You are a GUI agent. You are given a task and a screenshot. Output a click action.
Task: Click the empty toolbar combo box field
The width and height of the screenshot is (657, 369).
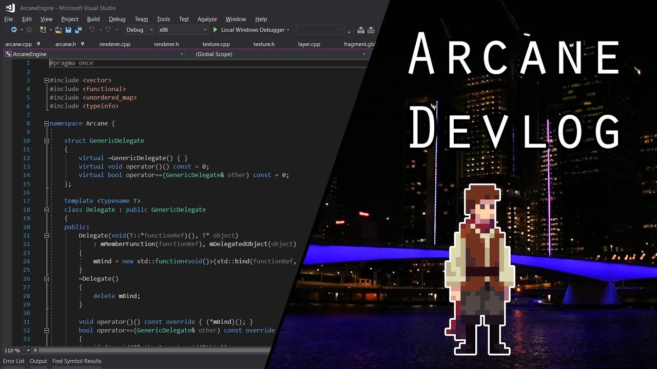click(x=320, y=30)
